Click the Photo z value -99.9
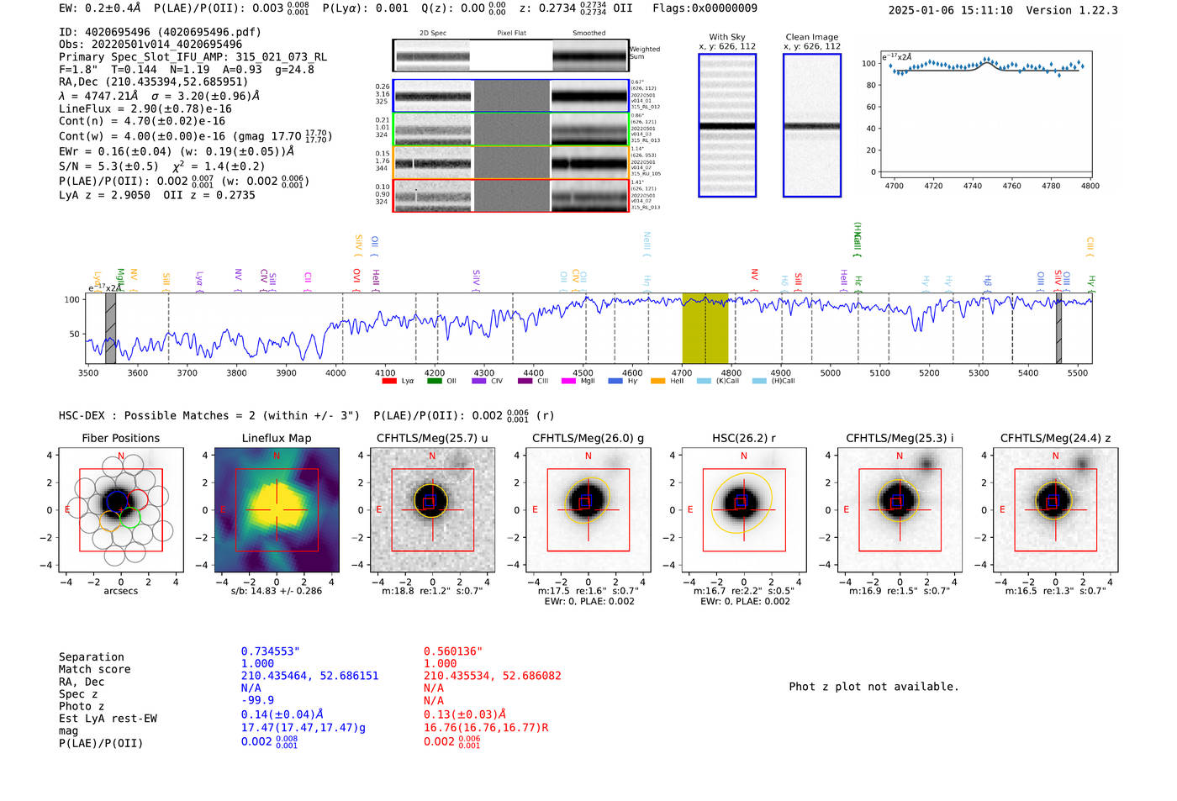The height and width of the screenshot is (801, 1177). tap(257, 700)
